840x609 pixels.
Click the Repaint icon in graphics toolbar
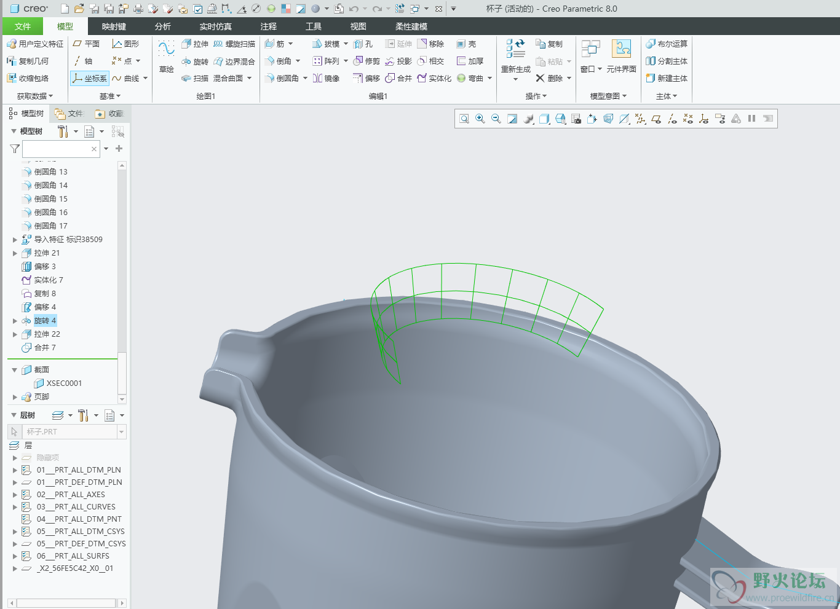point(512,119)
